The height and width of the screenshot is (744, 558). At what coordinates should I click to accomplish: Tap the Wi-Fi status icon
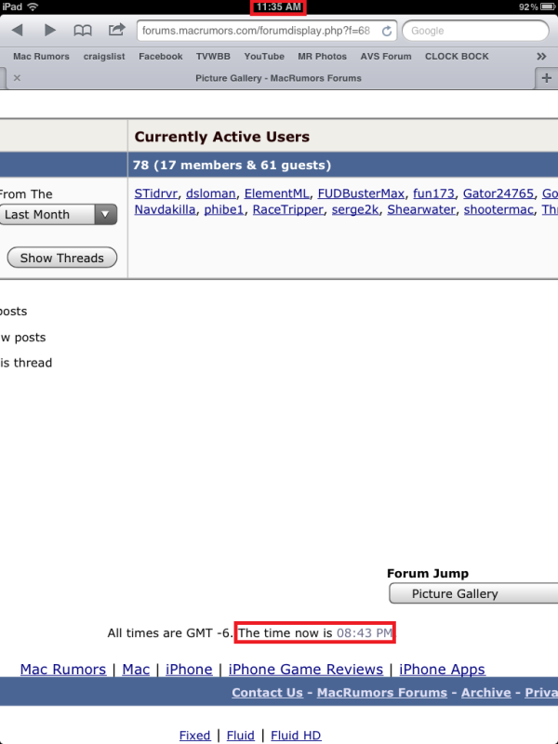click(33, 7)
